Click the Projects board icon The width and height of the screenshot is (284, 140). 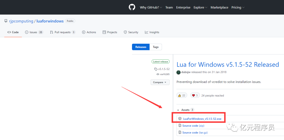(104, 32)
